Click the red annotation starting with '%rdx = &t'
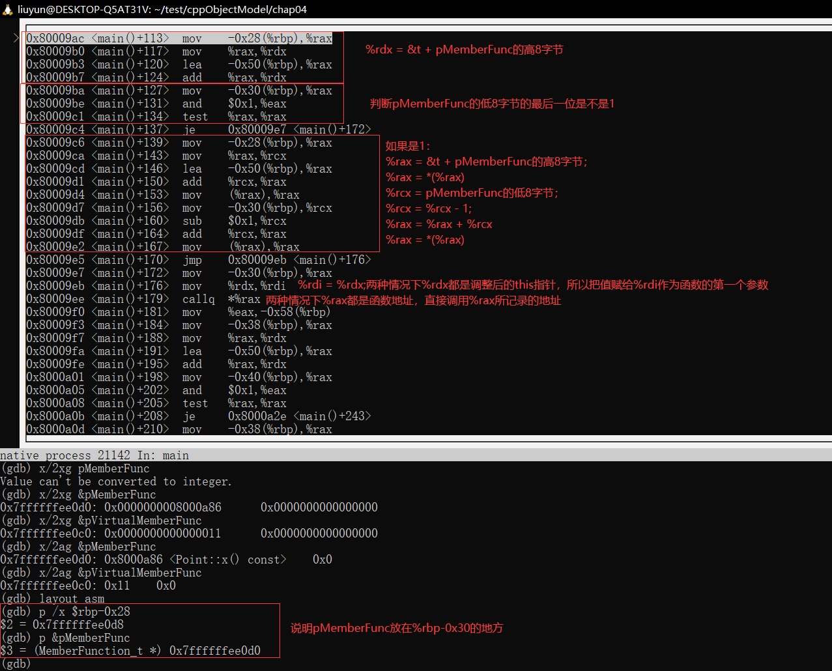The image size is (832, 671). coord(464,50)
